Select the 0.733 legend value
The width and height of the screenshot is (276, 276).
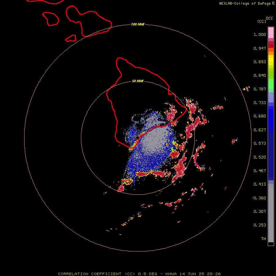[x=260, y=103]
